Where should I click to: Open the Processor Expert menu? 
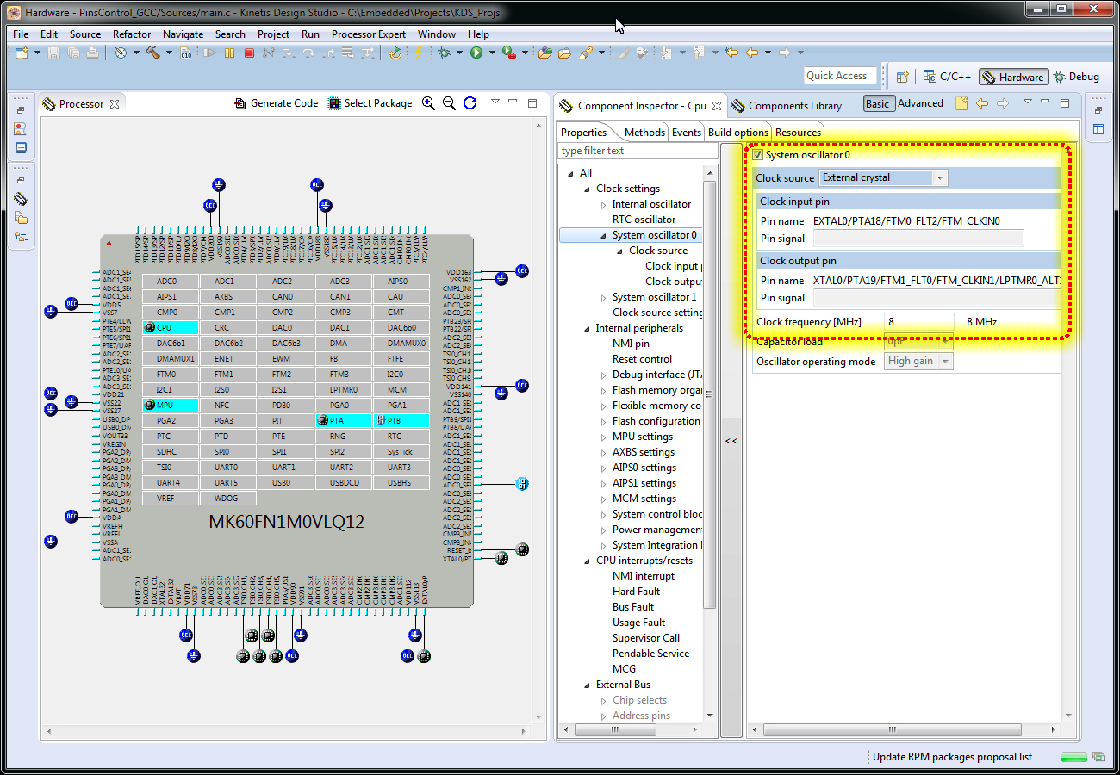[368, 34]
